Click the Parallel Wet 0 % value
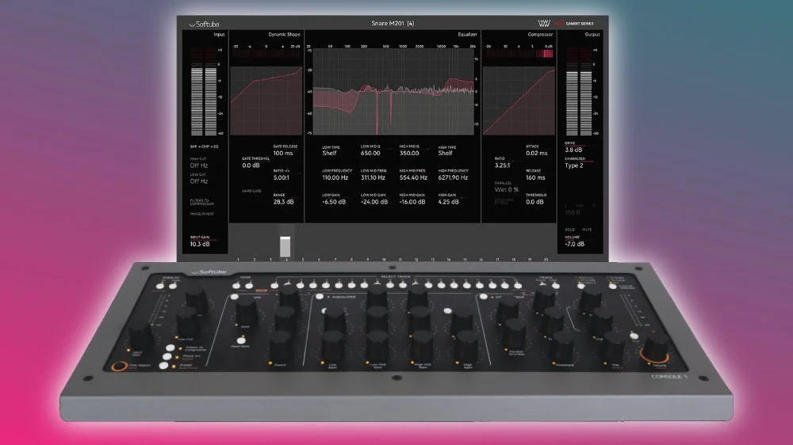The height and width of the screenshot is (445, 793). click(506, 189)
